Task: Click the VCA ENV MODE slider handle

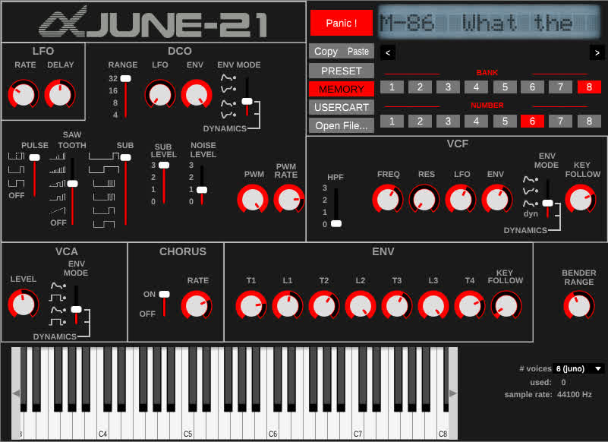Action: 77,309
